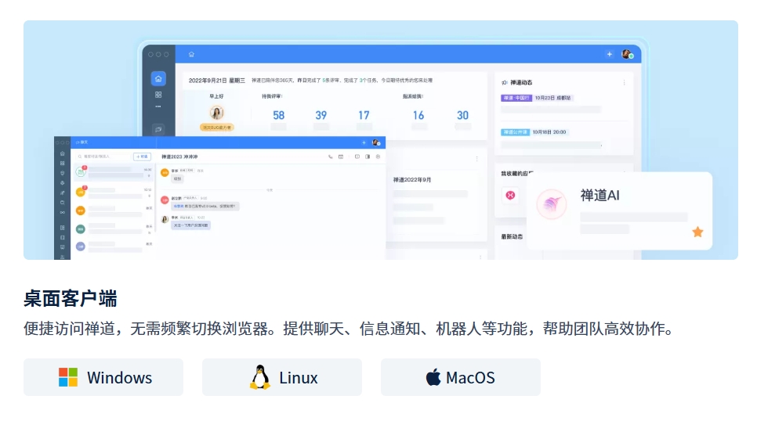
Task: Open the grid apps icon in dashboard sidebar
Action: [x=158, y=95]
